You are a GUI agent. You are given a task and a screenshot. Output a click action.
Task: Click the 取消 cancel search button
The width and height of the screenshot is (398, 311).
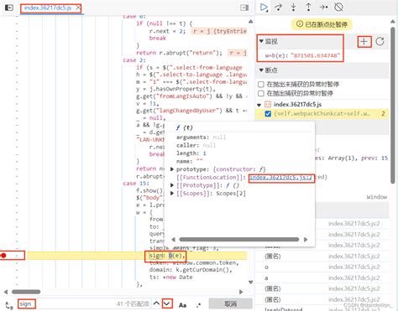(231, 303)
